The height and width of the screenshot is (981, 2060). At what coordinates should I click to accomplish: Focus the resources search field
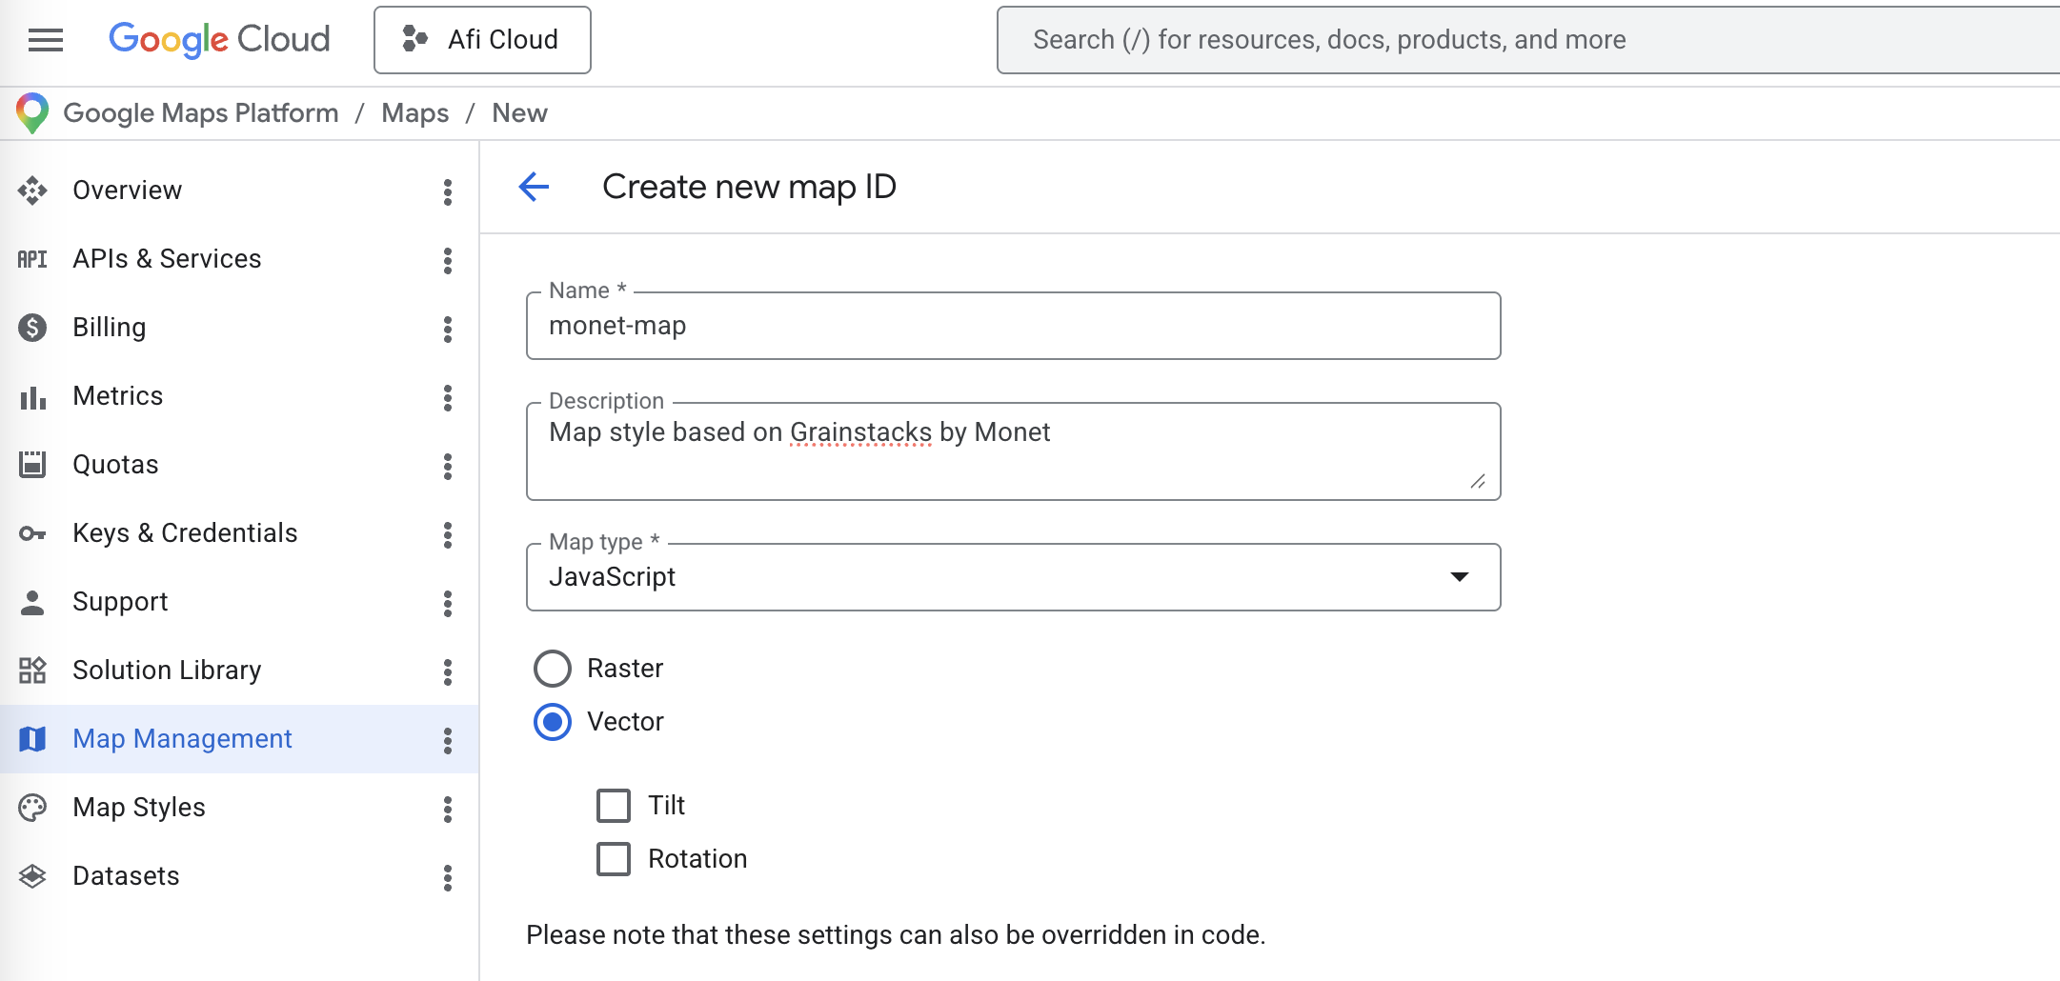[x=1527, y=40]
